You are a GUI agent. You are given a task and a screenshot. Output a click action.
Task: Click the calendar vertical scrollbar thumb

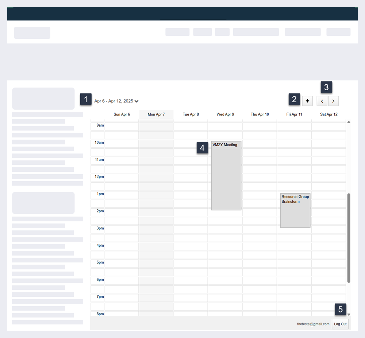coord(349,238)
